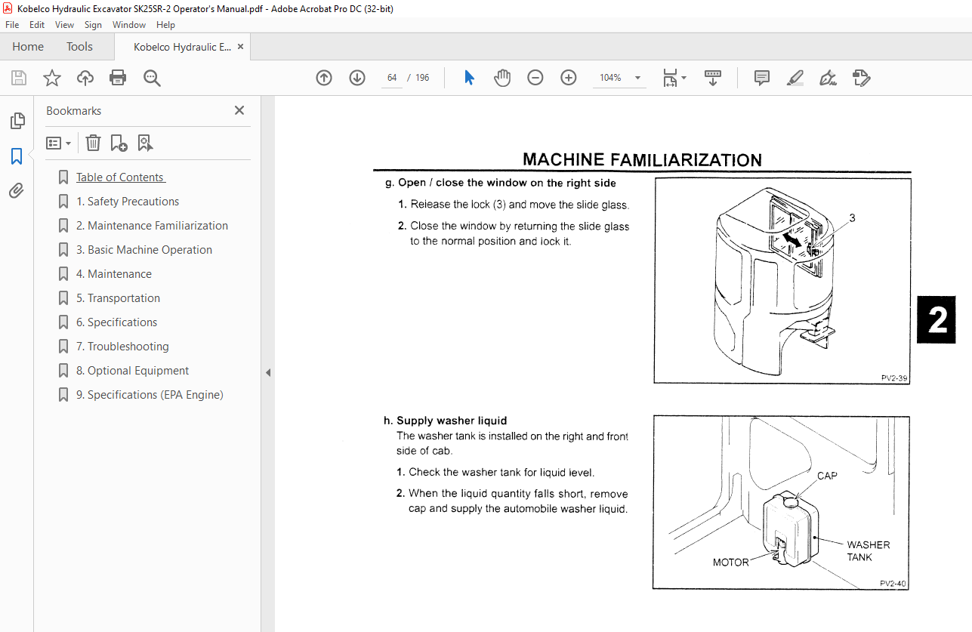Collapse the navigation pane with the arrow
Viewport: 972px width, 632px height.
tap(267, 372)
